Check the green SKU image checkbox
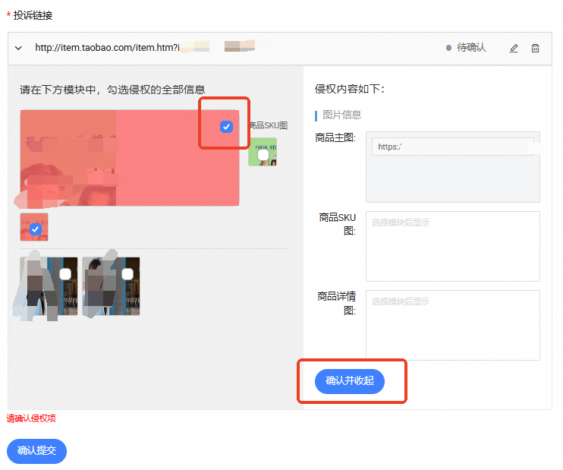The width and height of the screenshot is (563, 470). [263, 155]
